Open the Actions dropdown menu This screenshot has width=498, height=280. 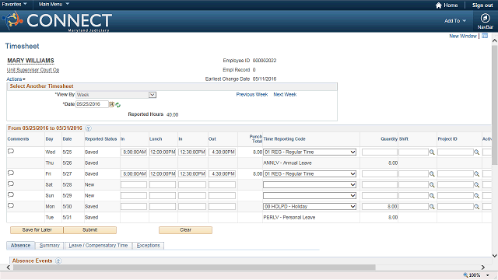tap(16, 79)
